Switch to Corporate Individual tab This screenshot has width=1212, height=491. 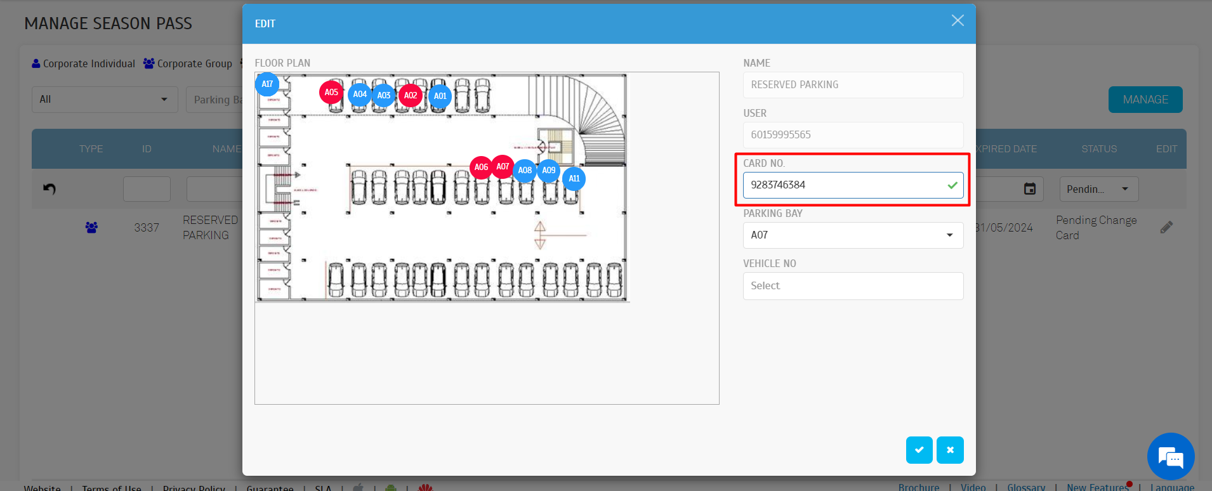coord(83,63)
